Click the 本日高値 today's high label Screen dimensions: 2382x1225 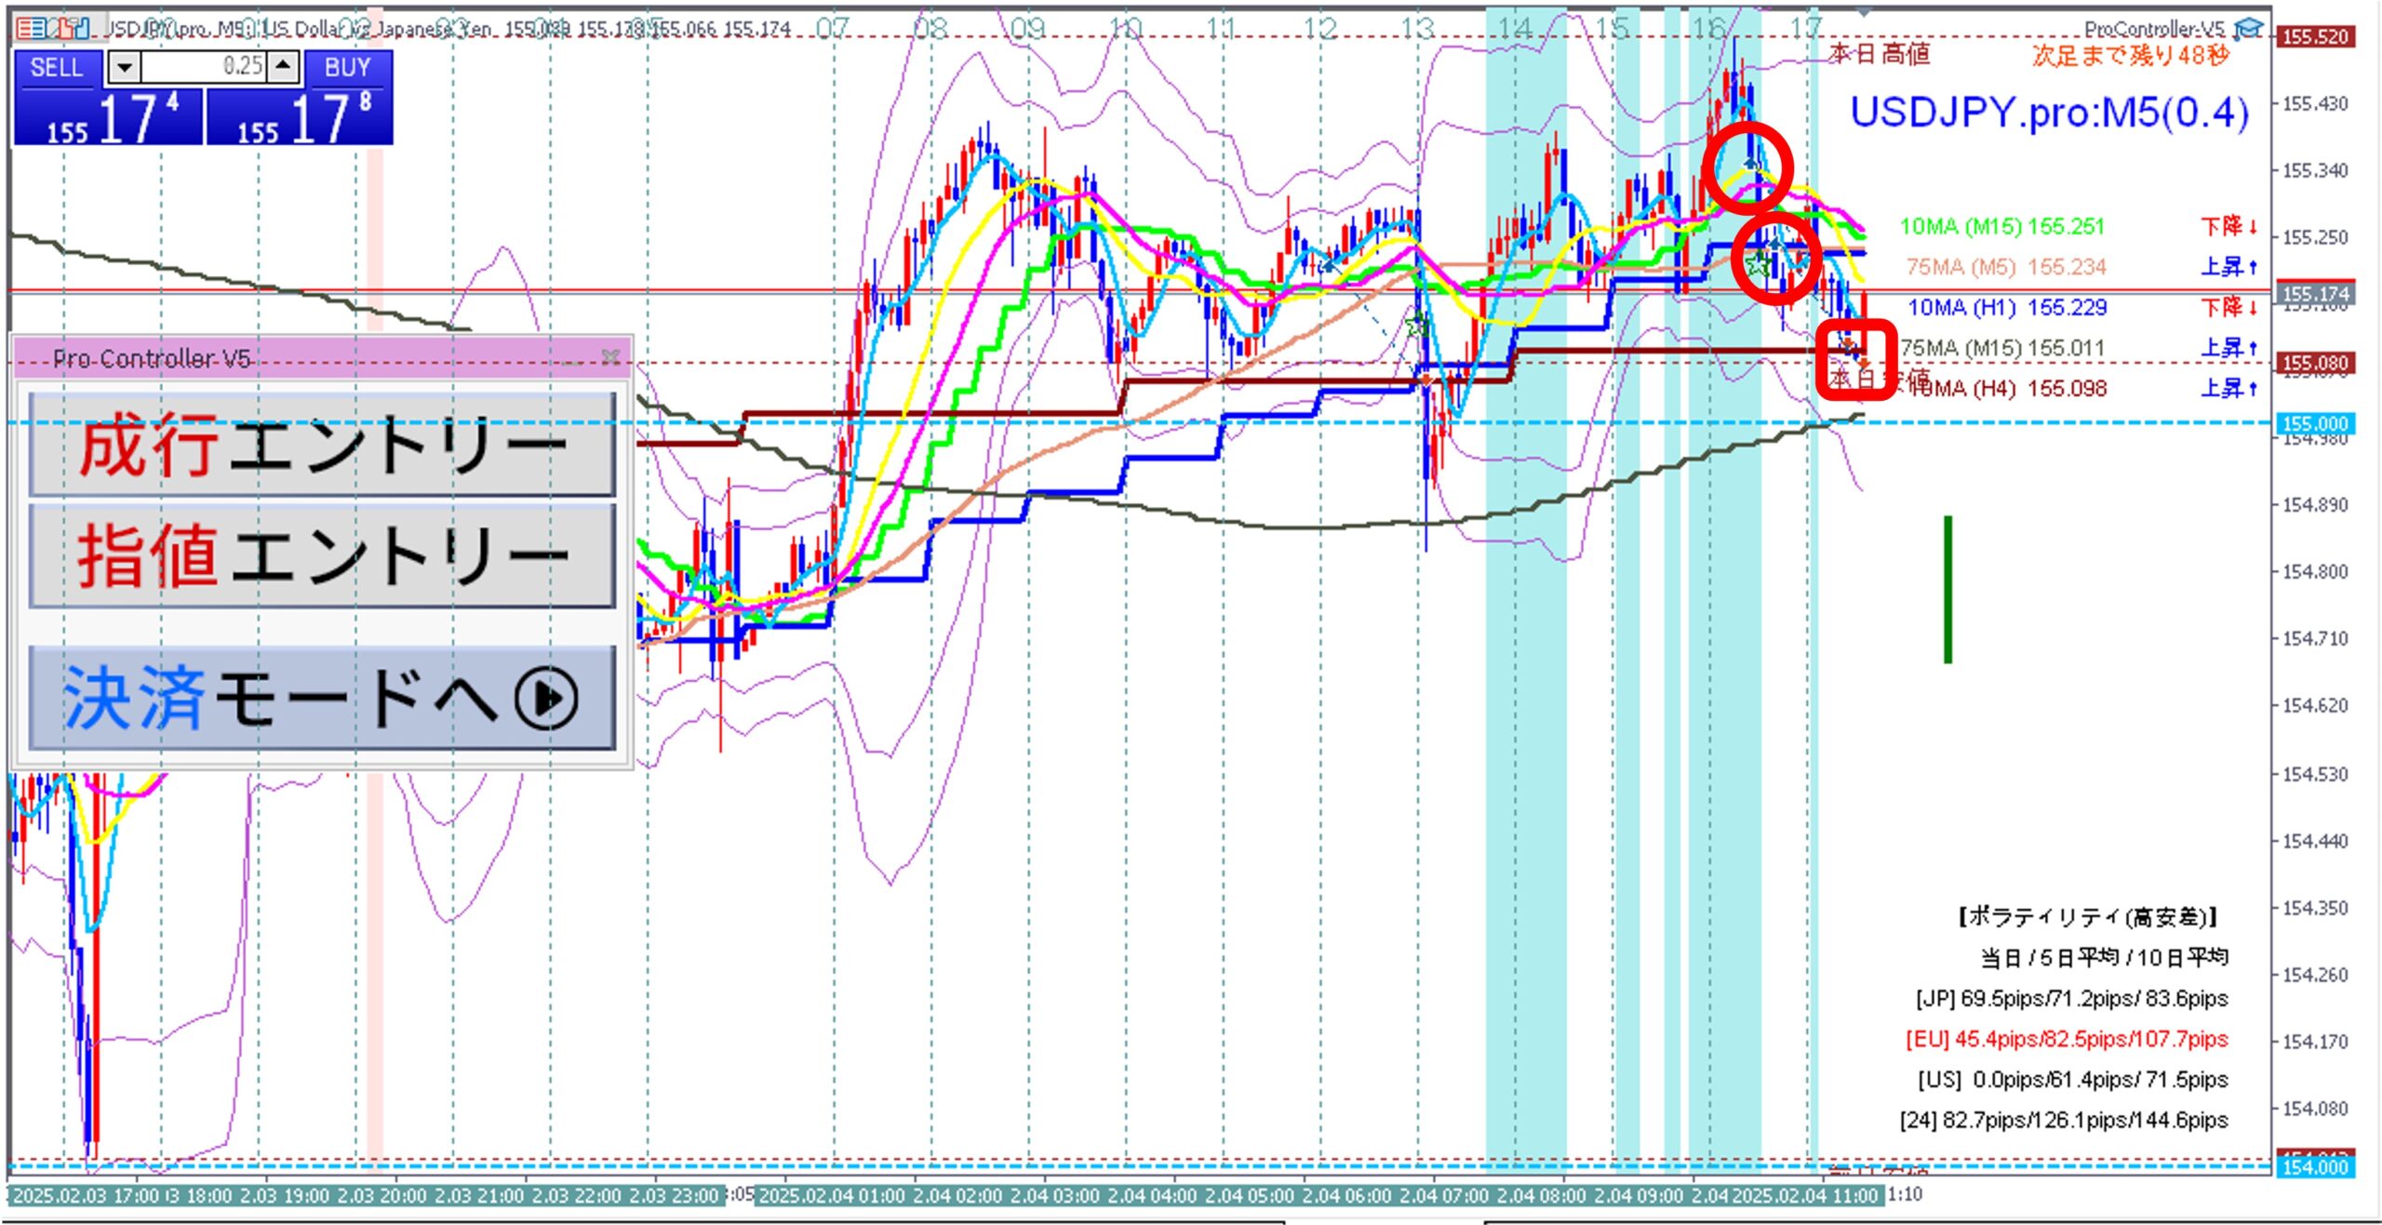point(1880,54)
